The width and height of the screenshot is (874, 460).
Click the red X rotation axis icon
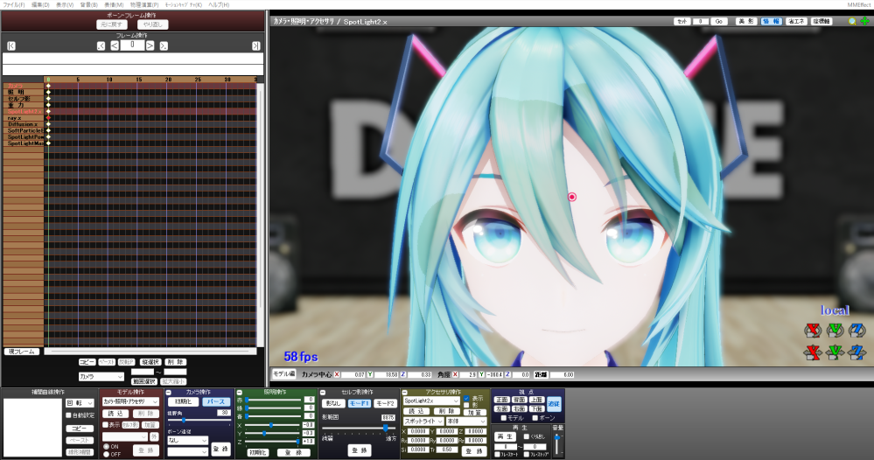[813, 331]
